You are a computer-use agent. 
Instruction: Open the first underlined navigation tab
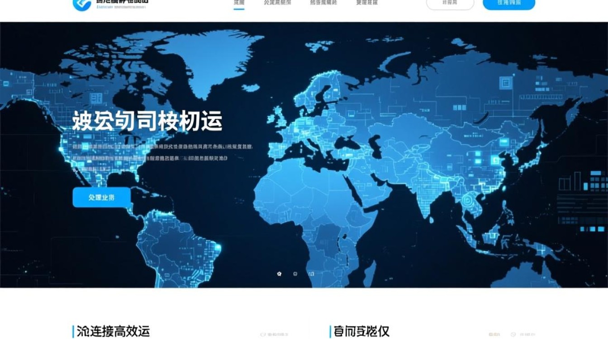pos(239,3)
